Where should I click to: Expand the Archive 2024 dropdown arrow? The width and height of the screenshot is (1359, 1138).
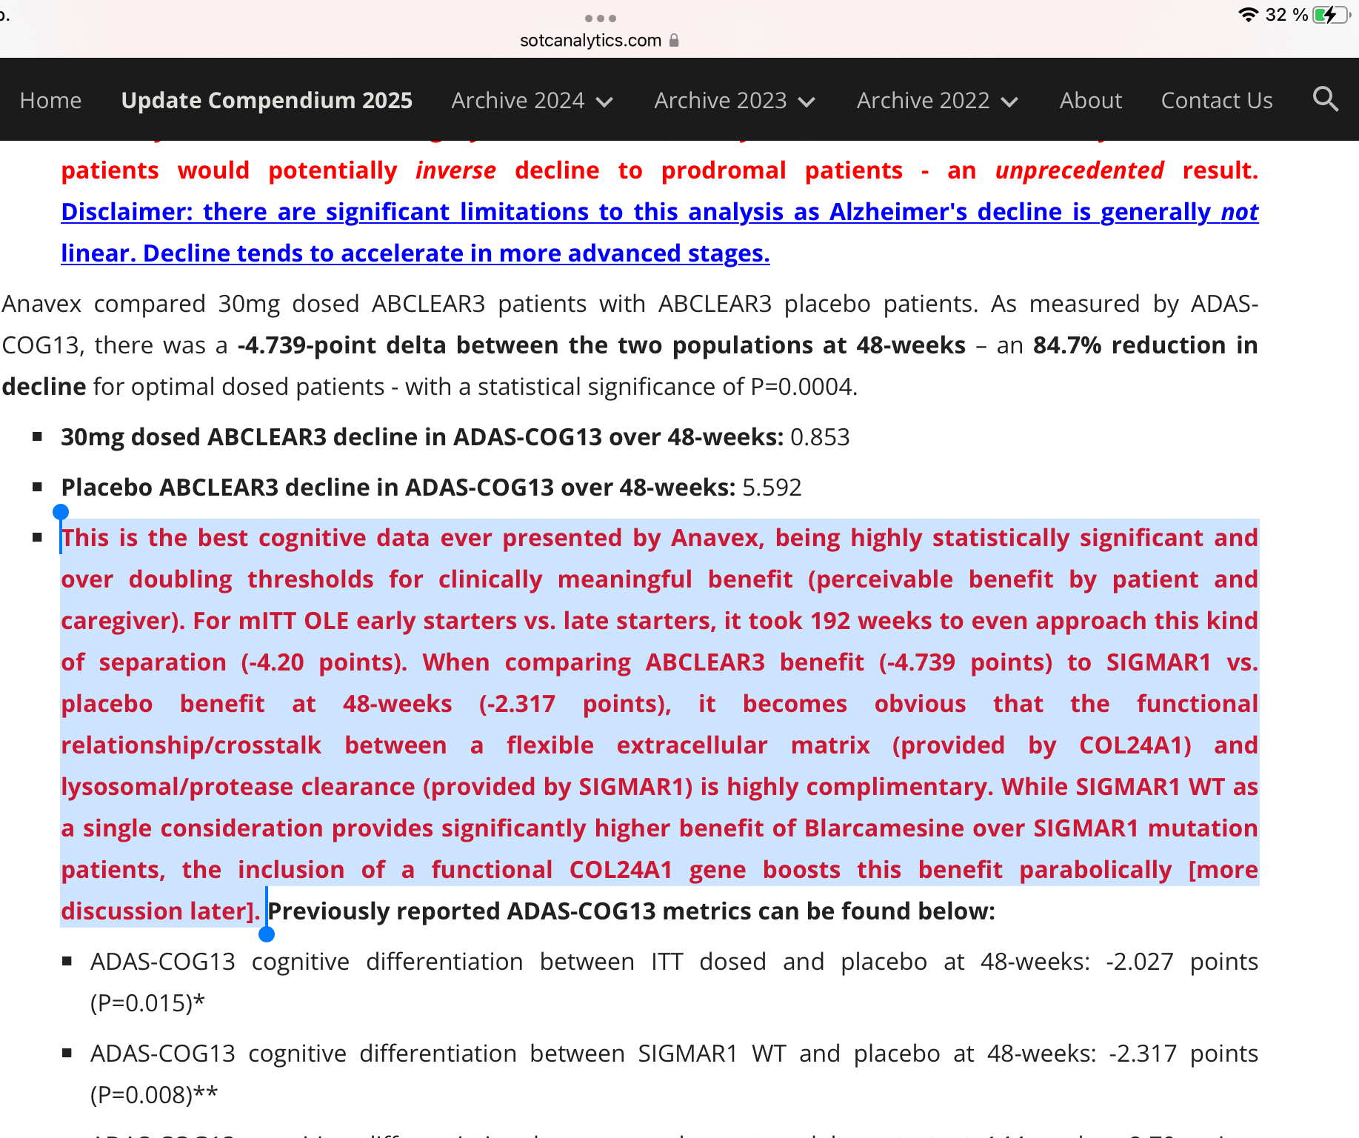(604, 102)
